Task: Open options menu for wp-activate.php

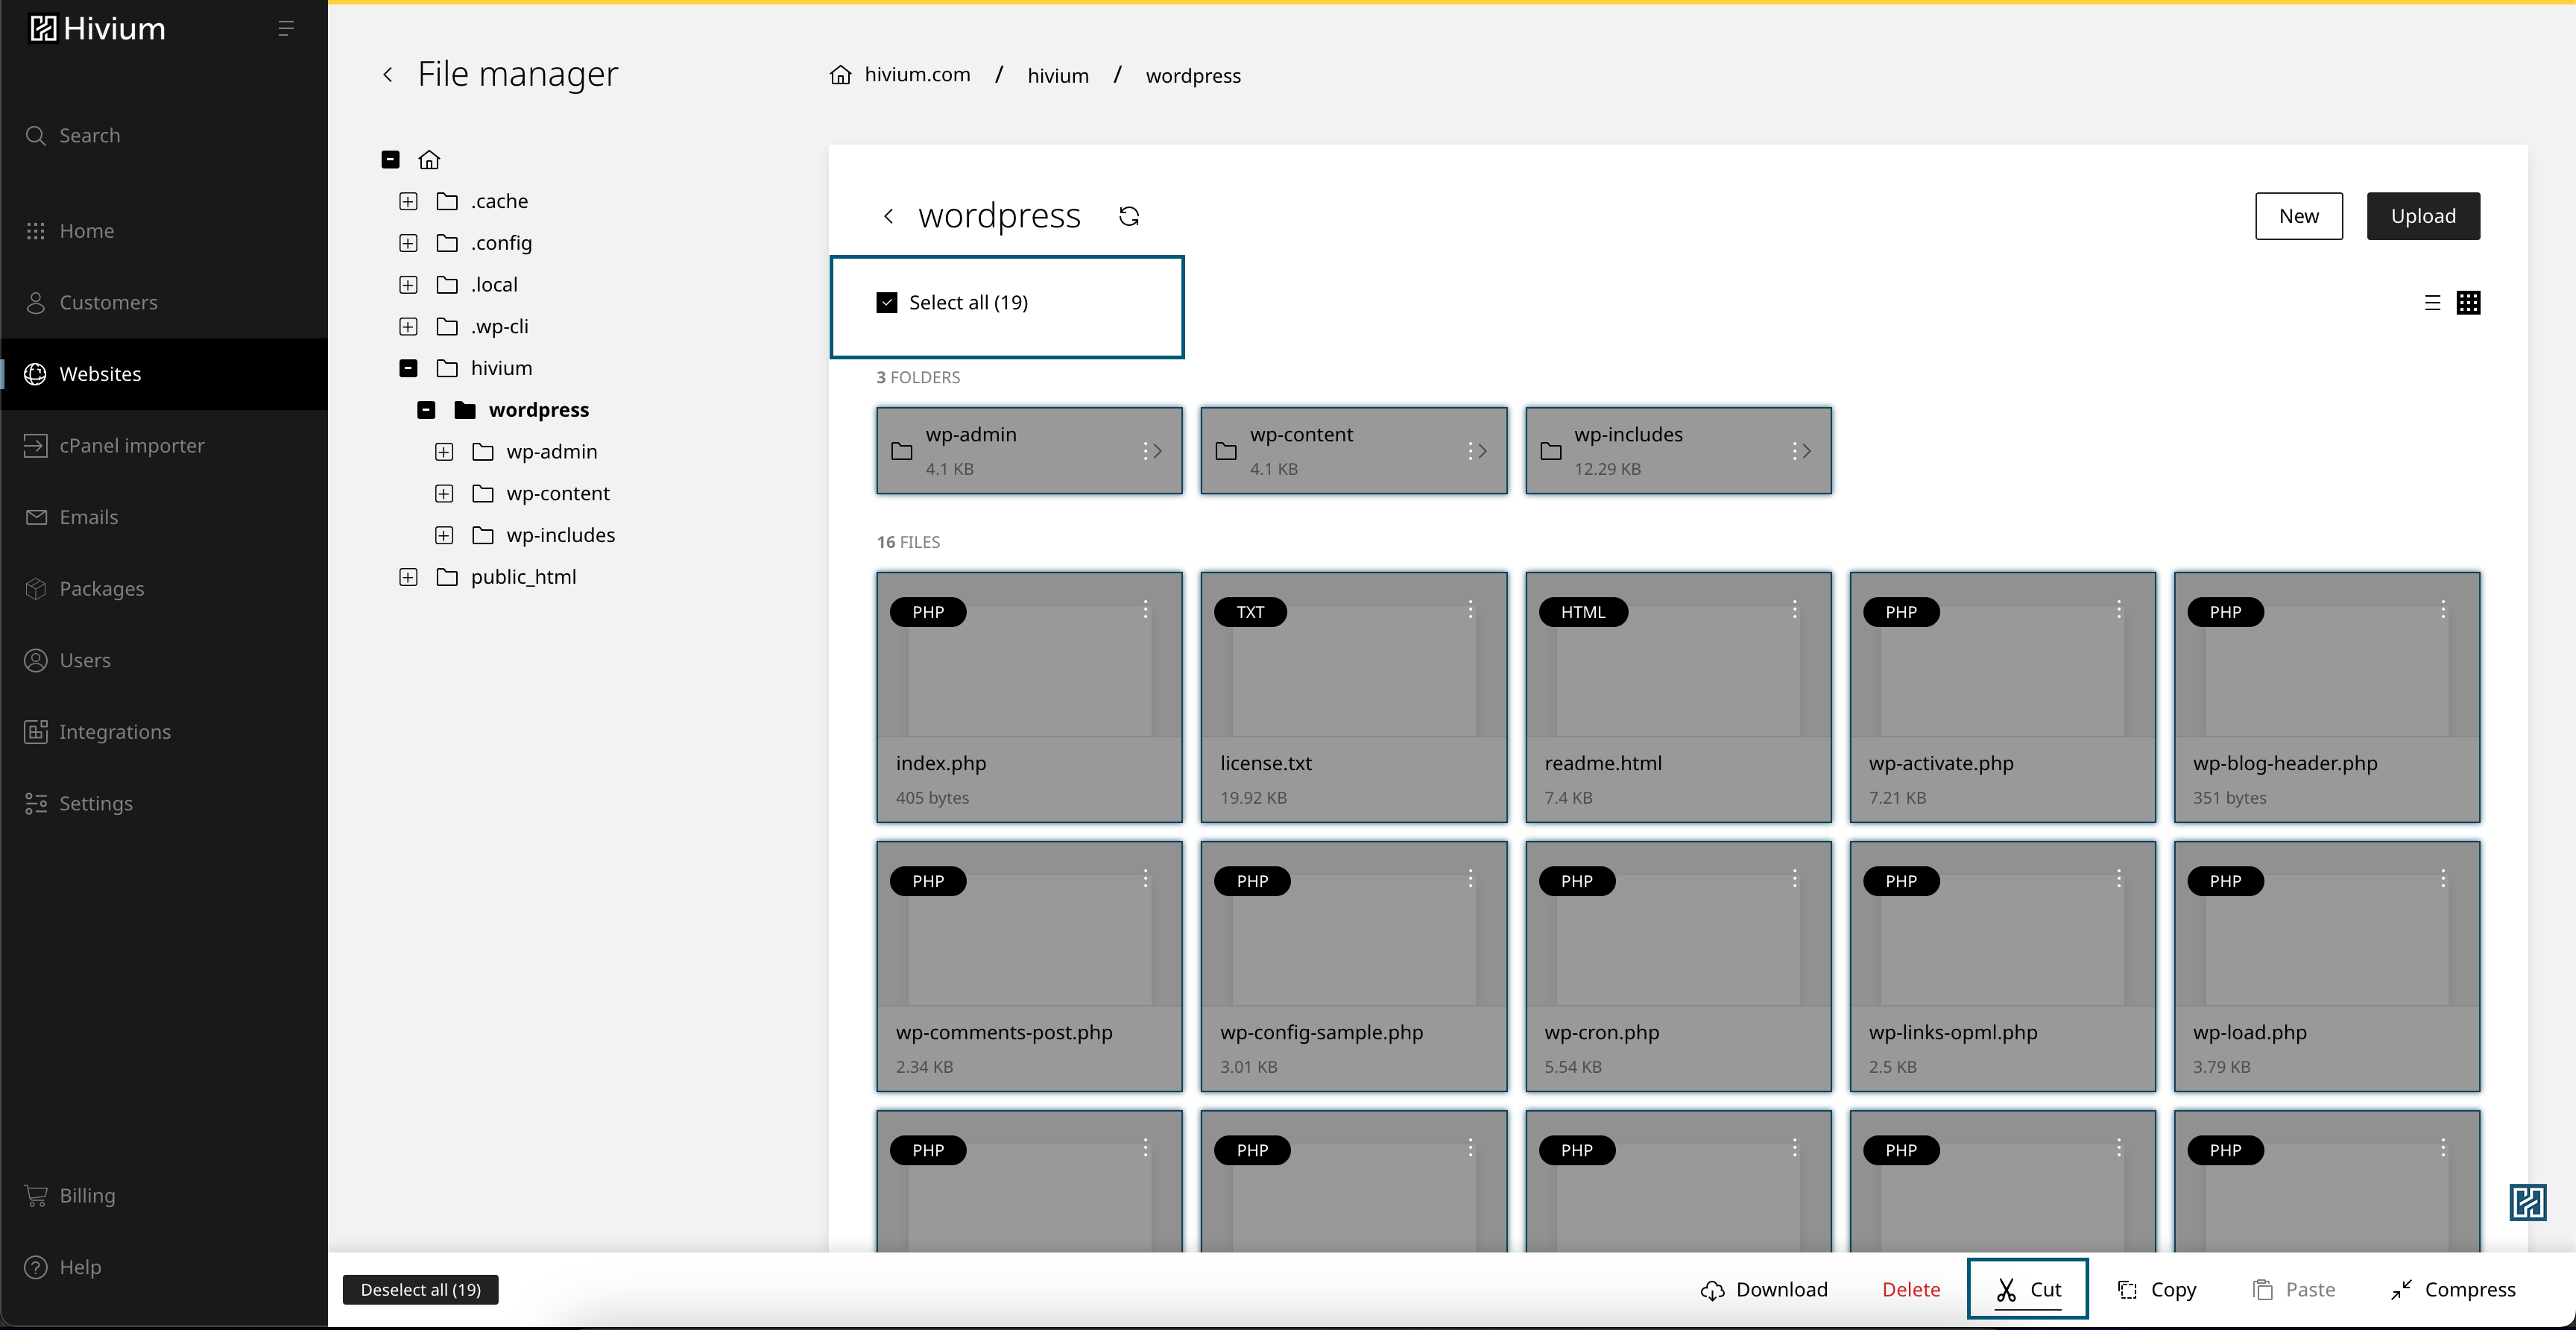Action: 2119,610
